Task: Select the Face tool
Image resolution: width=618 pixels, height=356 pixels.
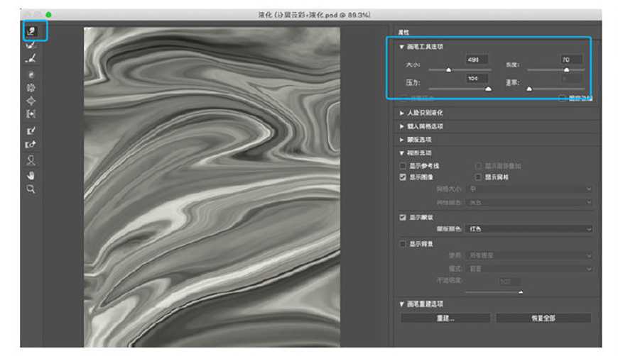Action: (x=31, y=160)
